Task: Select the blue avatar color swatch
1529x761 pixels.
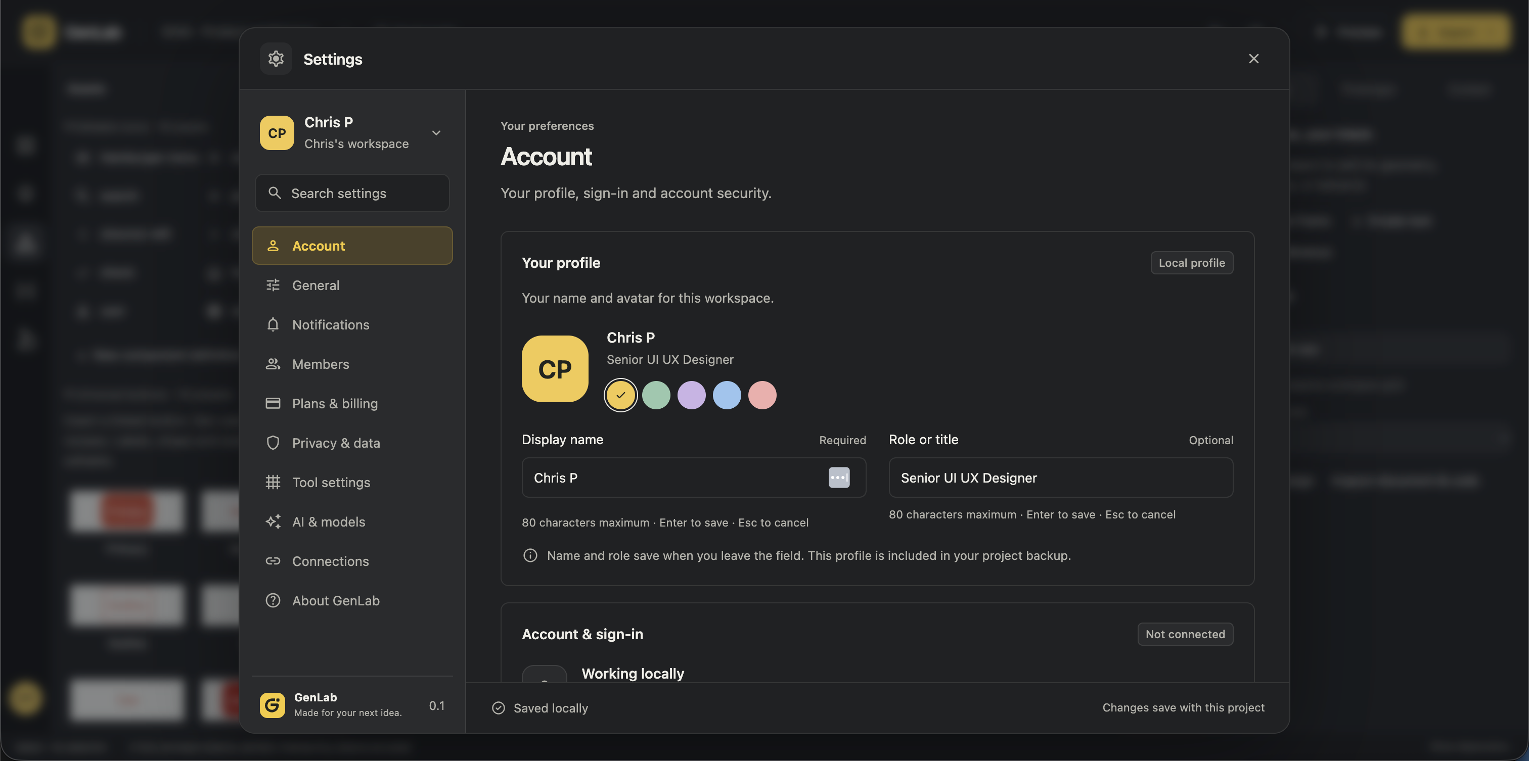Action: click(727, 395)
